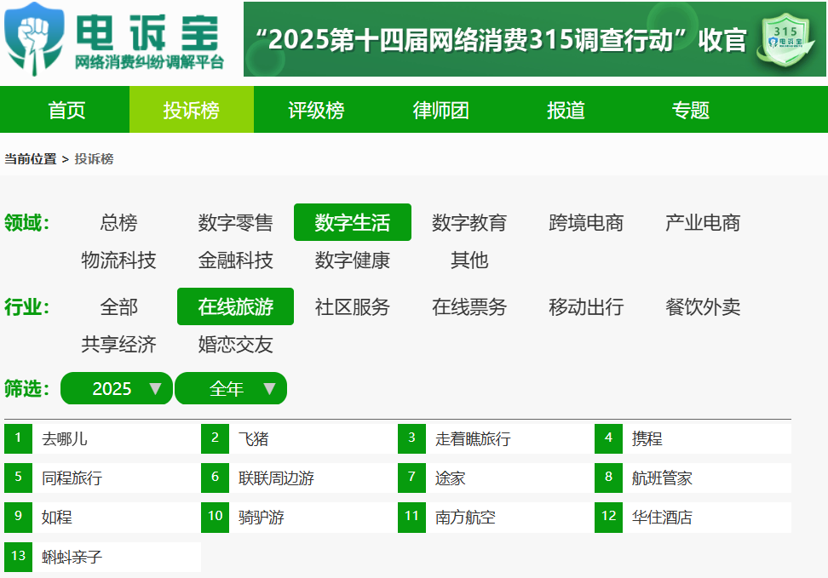Select the 数字零售 category filter

(x=235, y=222)
